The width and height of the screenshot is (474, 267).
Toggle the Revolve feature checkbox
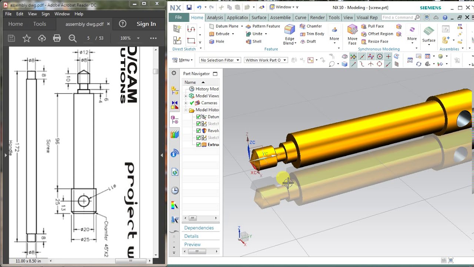pos(198,131)
